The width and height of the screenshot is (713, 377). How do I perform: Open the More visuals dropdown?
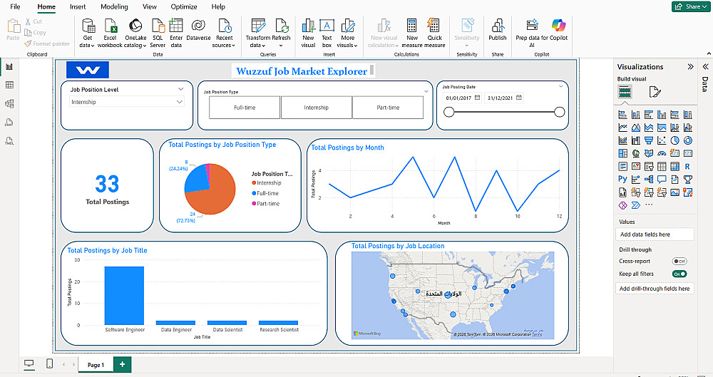[347, 33]
